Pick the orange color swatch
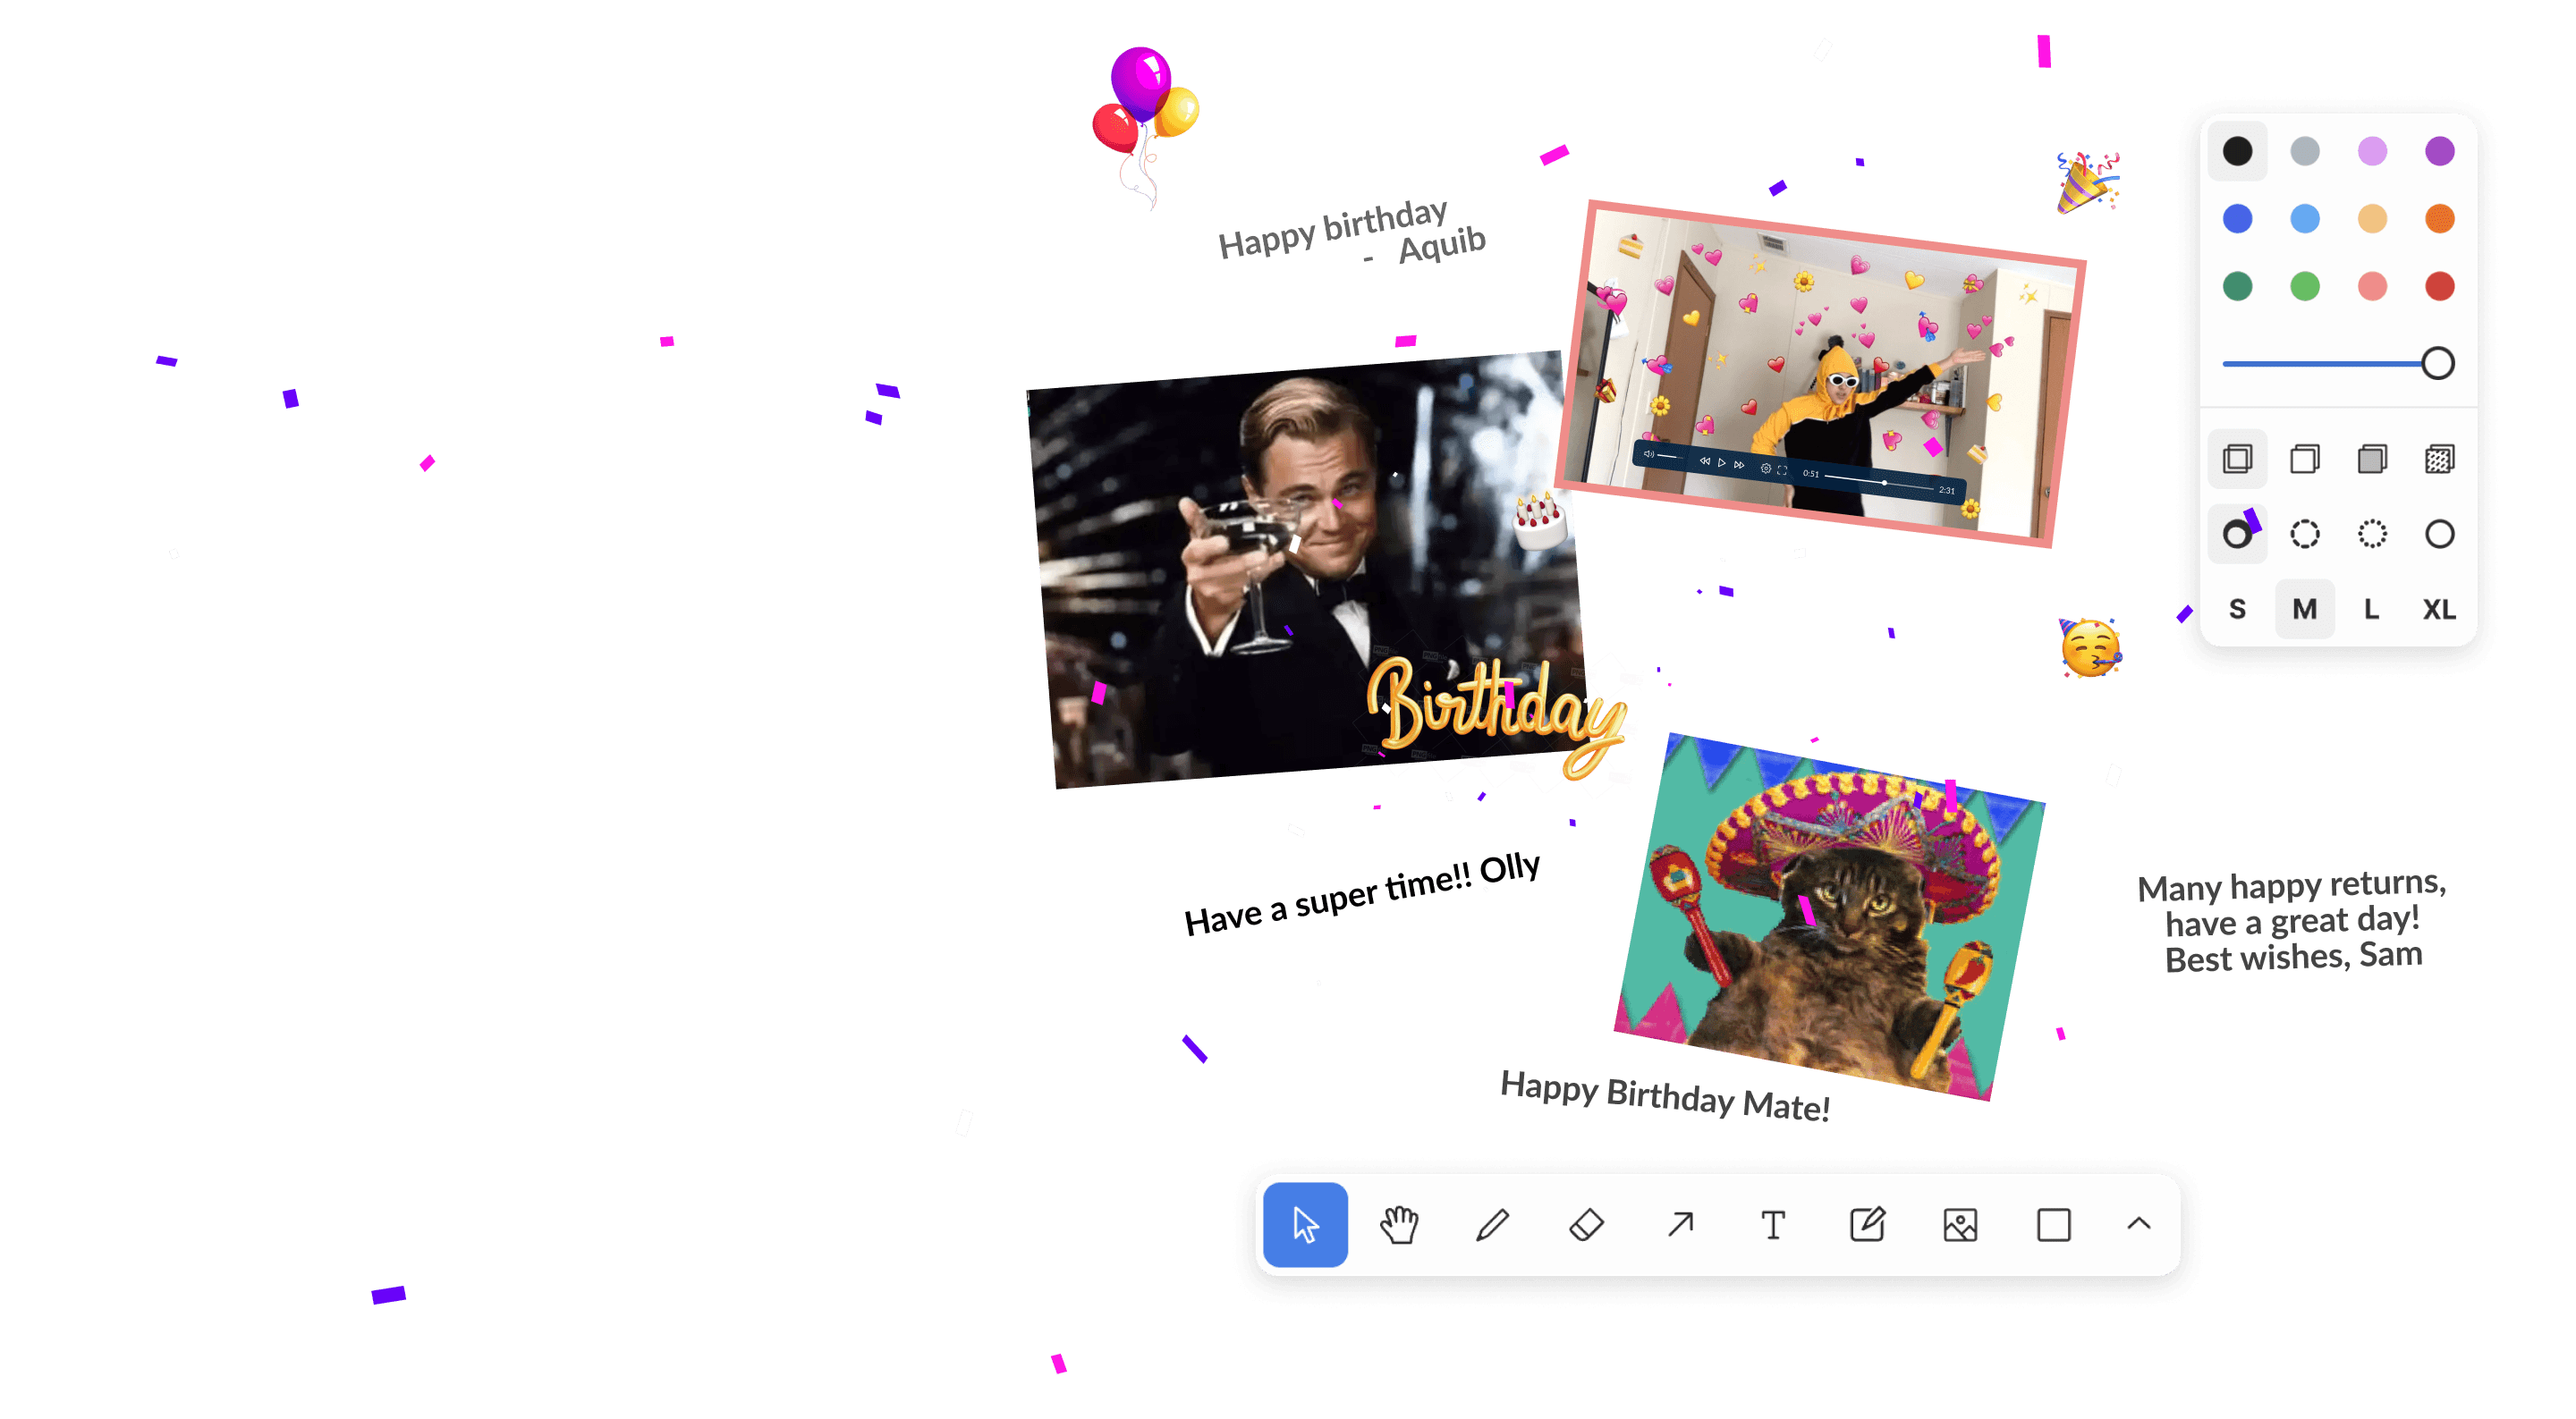The height and width of the screenshot is (1419, 2576). 2439,219
